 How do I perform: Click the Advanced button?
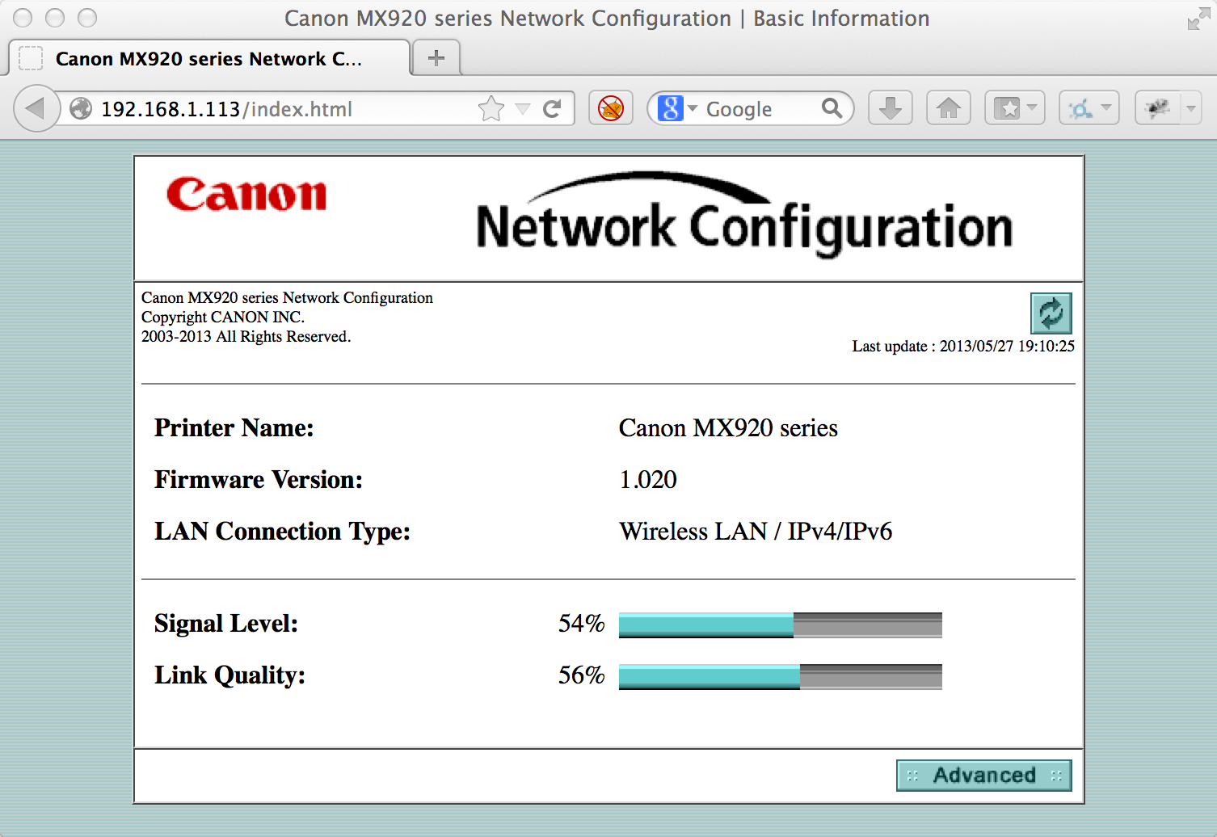pyautogui.click(x=983, y=776)
